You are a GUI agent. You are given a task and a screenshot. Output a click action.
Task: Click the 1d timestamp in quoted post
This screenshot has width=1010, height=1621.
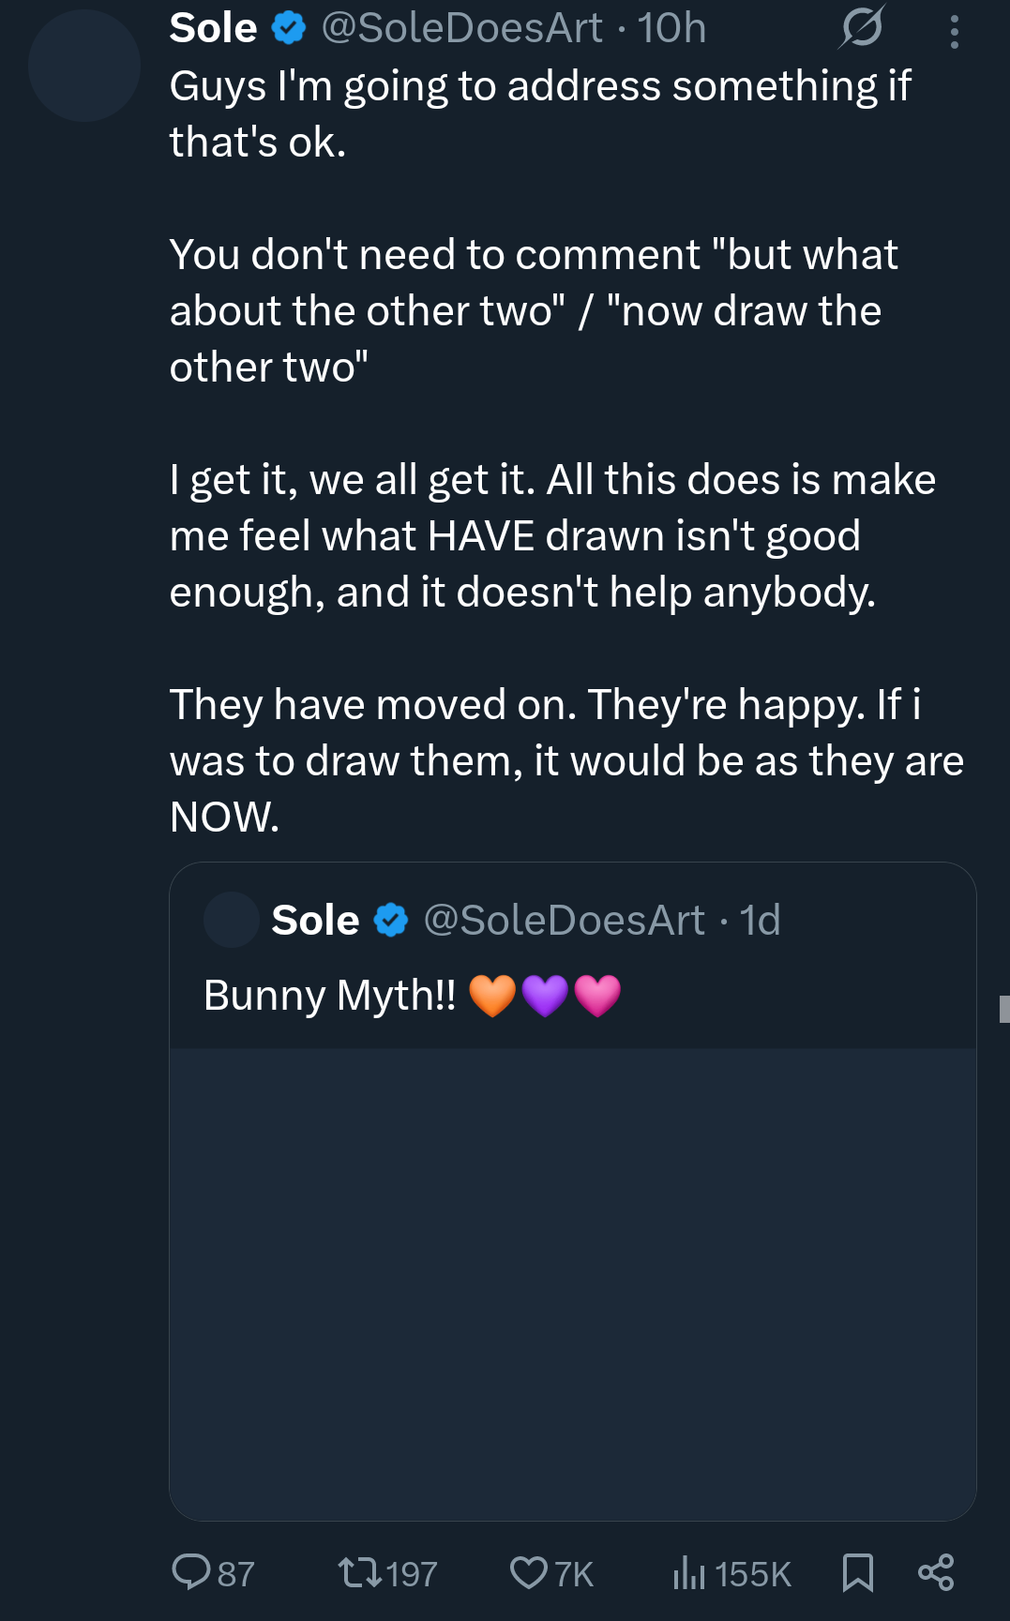[x=760, y=921]
